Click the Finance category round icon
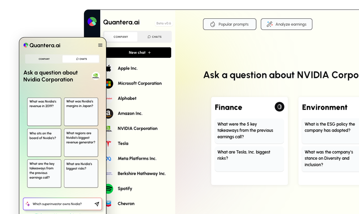This screenshot has width=359, height=214. pyautogui.click(x=279, y=107)
